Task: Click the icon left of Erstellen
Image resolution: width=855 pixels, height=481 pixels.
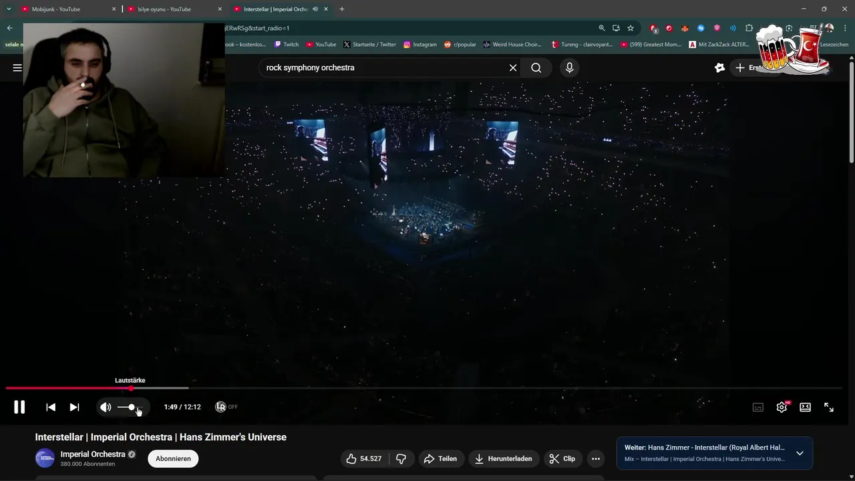Action: tap(719, 67)
